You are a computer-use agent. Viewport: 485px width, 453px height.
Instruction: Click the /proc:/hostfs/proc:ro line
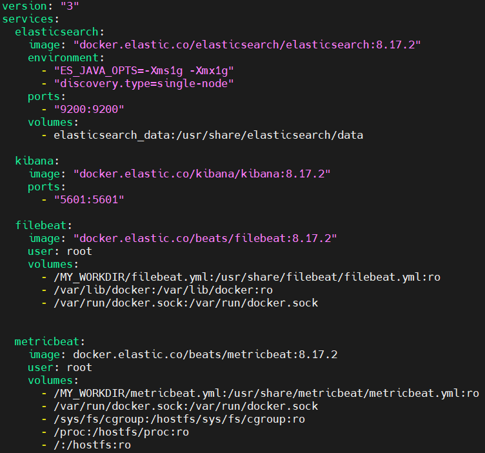(x=121, y=432)
